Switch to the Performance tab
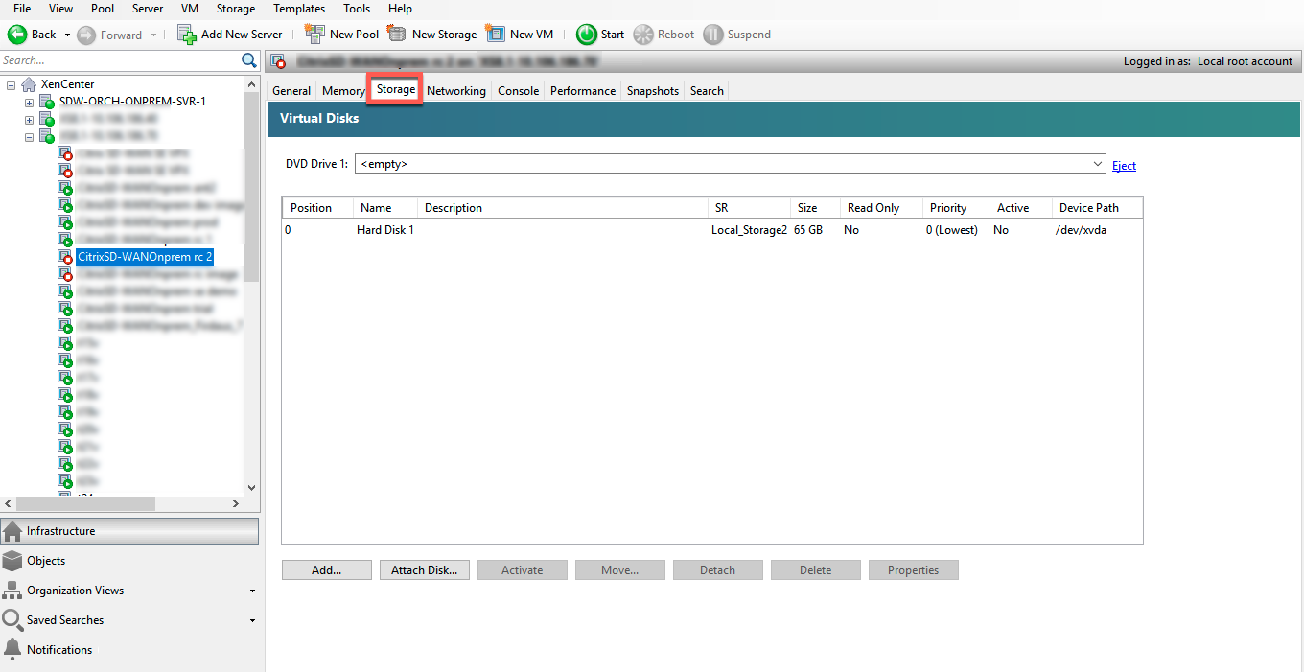The height and width of the screenshot is (672, 1304). click(583, 91)
